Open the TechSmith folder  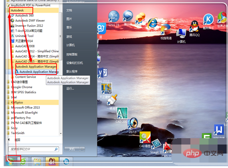[x=18, y=133]
